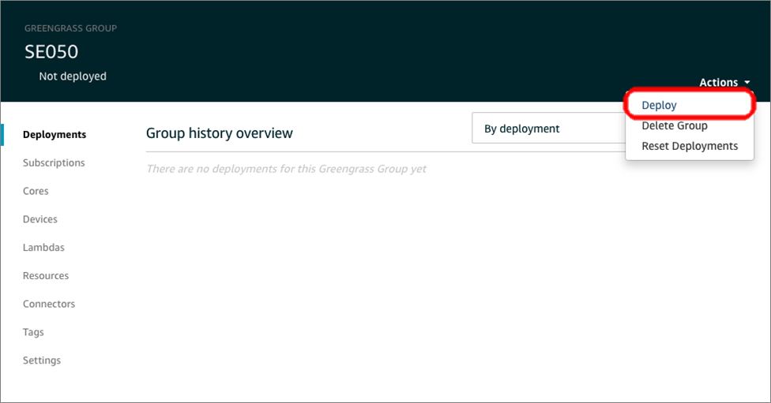Image resolution: width=771 pixels, height=403 pixels.
Task: Open the Cores sidebar section
Action: tap(36, 191)
